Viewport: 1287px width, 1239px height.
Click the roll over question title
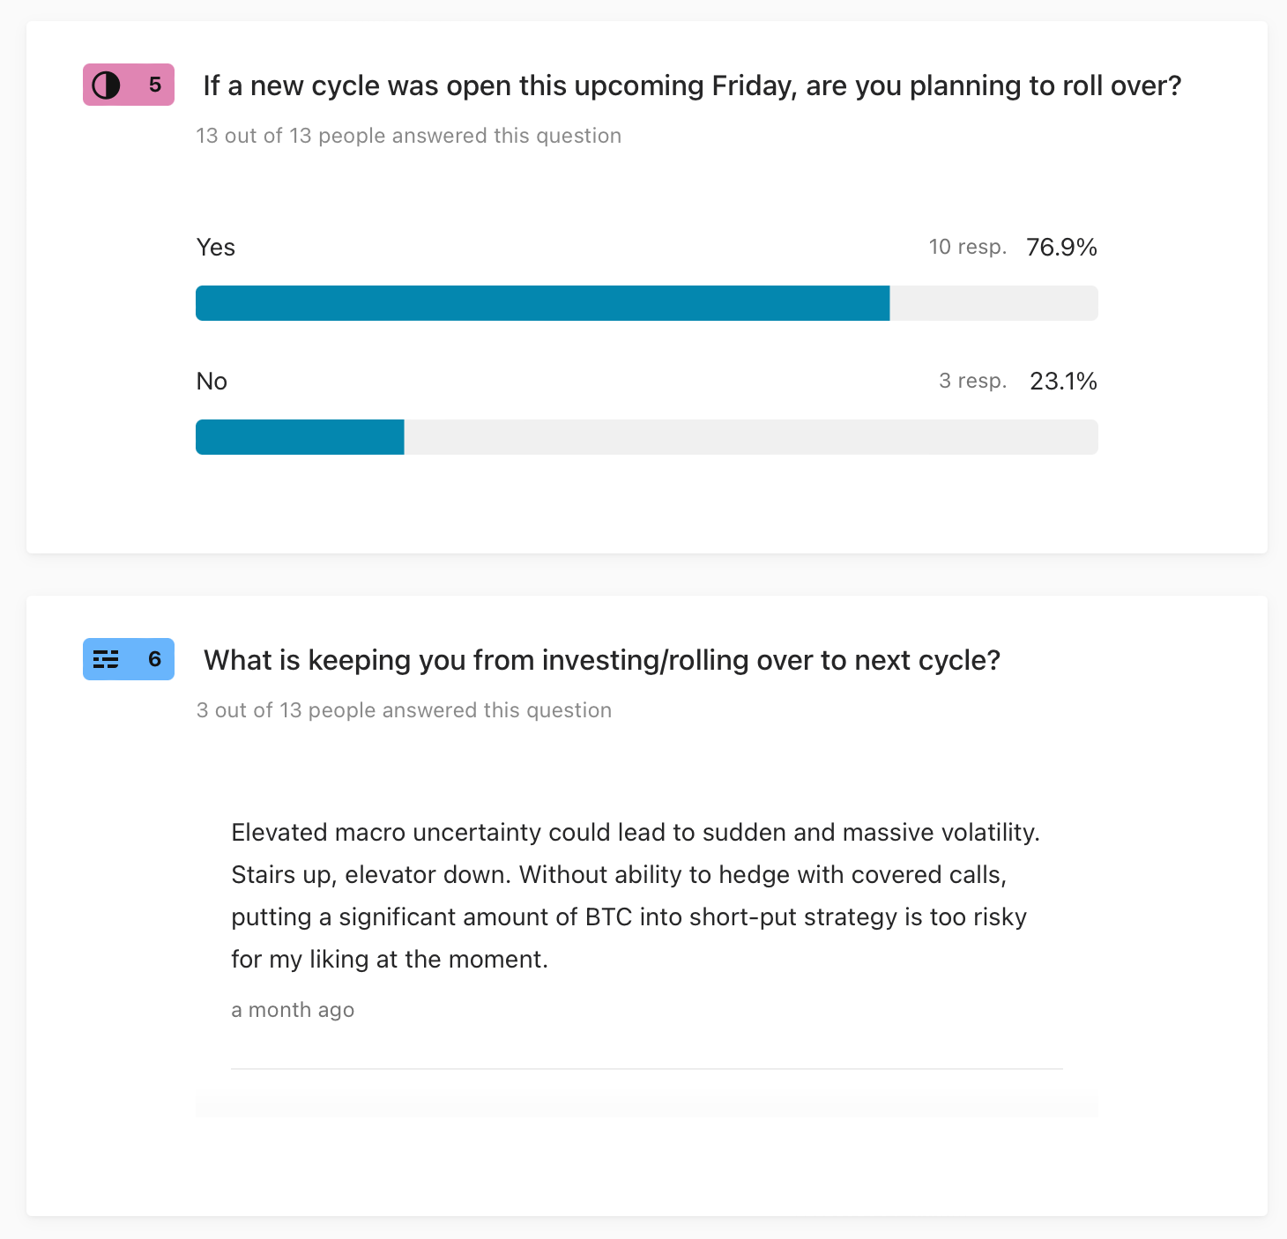pyautogui.click(x=692, y=85)
